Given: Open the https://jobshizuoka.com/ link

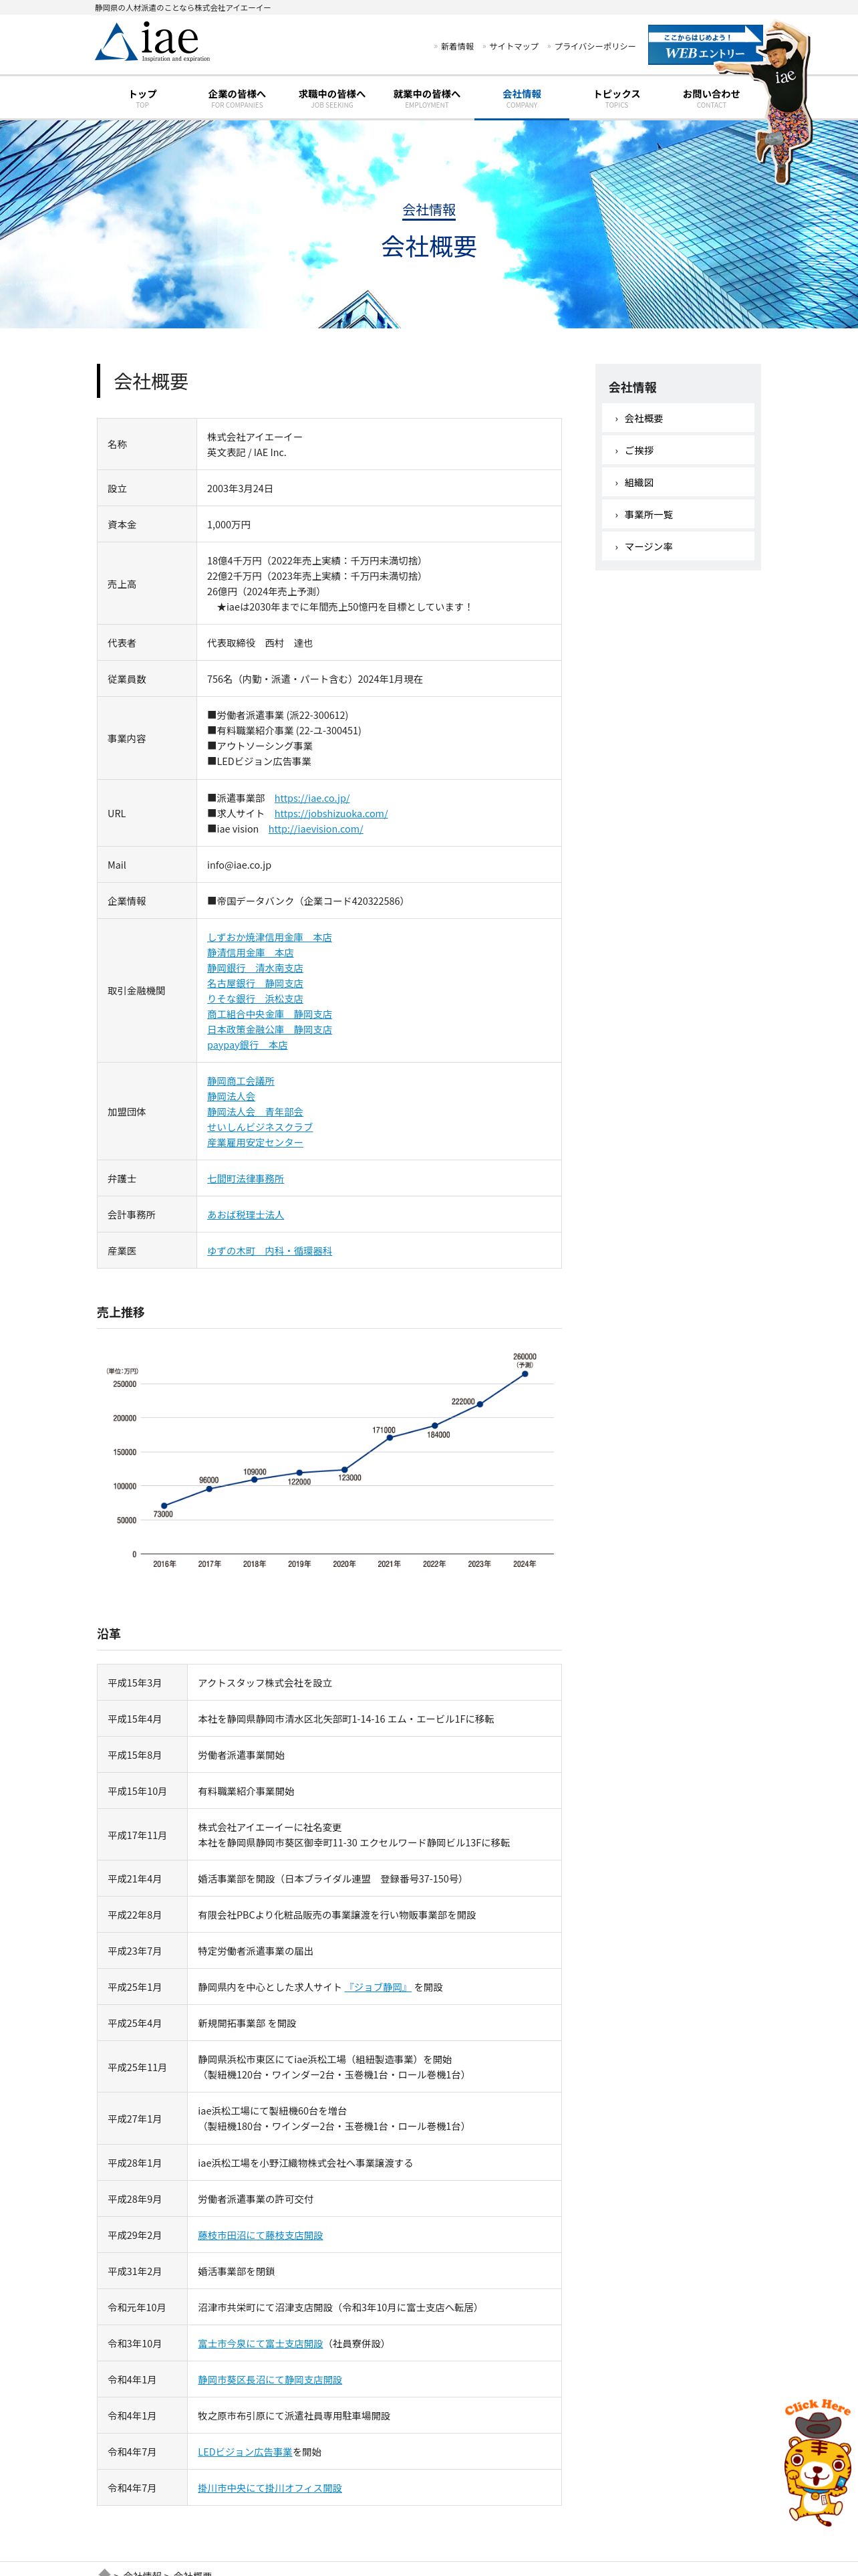Looking at the screenshot, I should point(331,813).
